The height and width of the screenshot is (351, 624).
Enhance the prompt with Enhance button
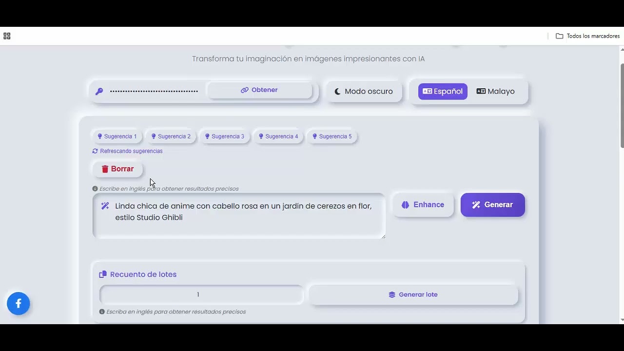click(423, 205)
